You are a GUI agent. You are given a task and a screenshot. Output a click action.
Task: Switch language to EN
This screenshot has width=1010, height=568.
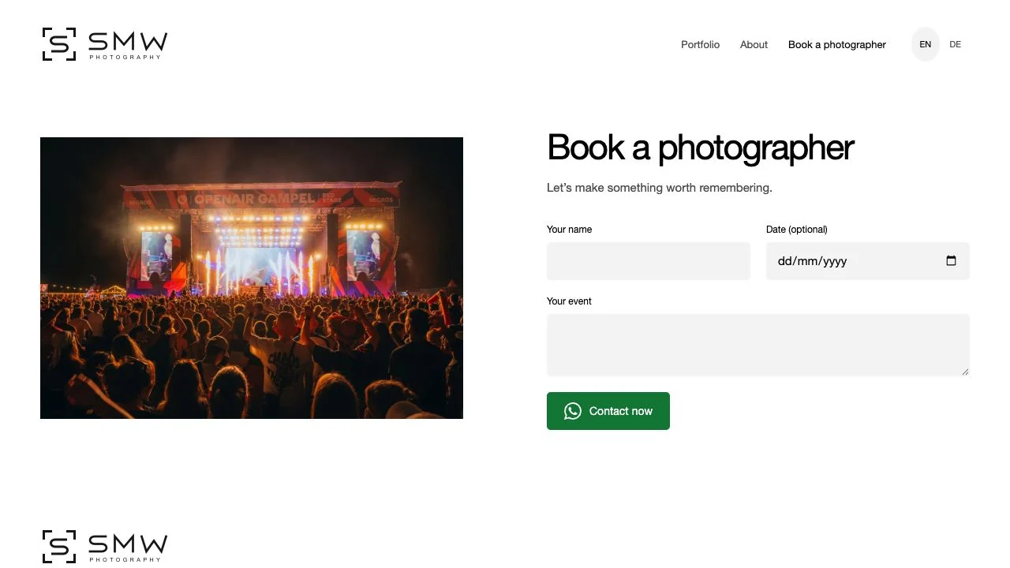tap(926, 44)
